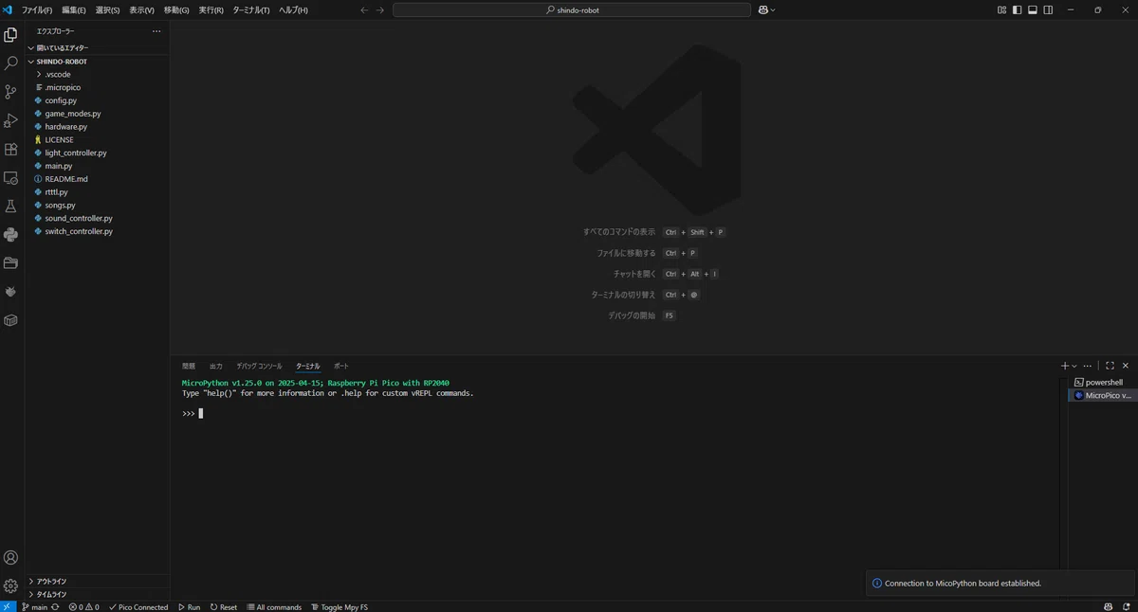Maximize the terminal panel size

(x=1110, y=366)
